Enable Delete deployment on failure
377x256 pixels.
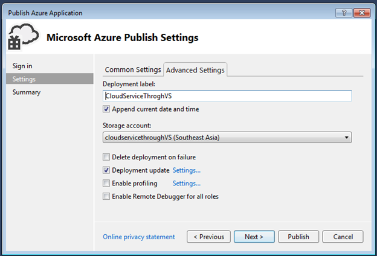point(107,158)
